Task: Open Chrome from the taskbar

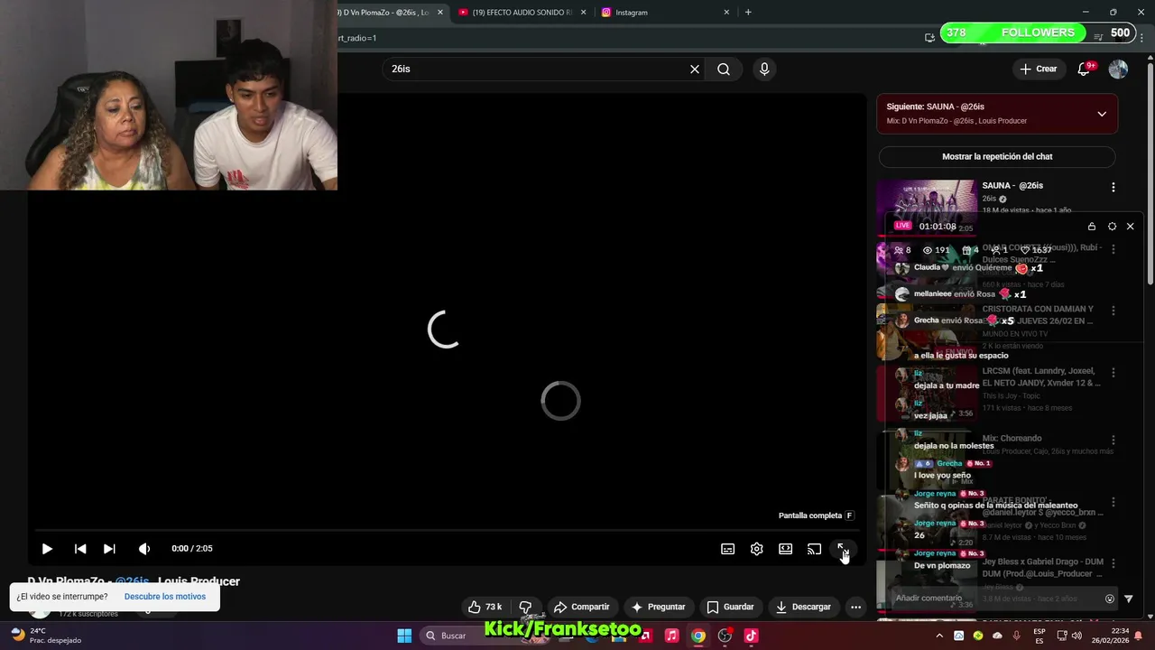Action: point(698,636)
